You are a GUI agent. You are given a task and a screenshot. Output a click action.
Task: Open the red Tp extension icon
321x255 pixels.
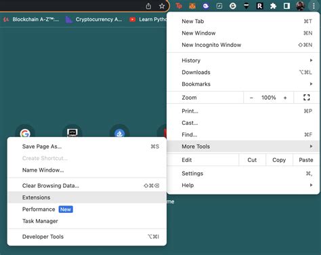click(x=179, y=6)
